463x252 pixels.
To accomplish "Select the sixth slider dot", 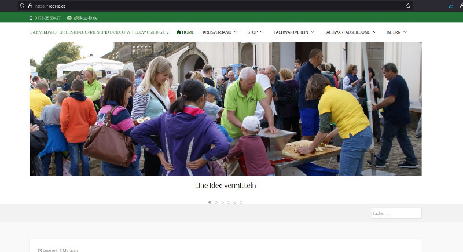I will click(241, 202).
